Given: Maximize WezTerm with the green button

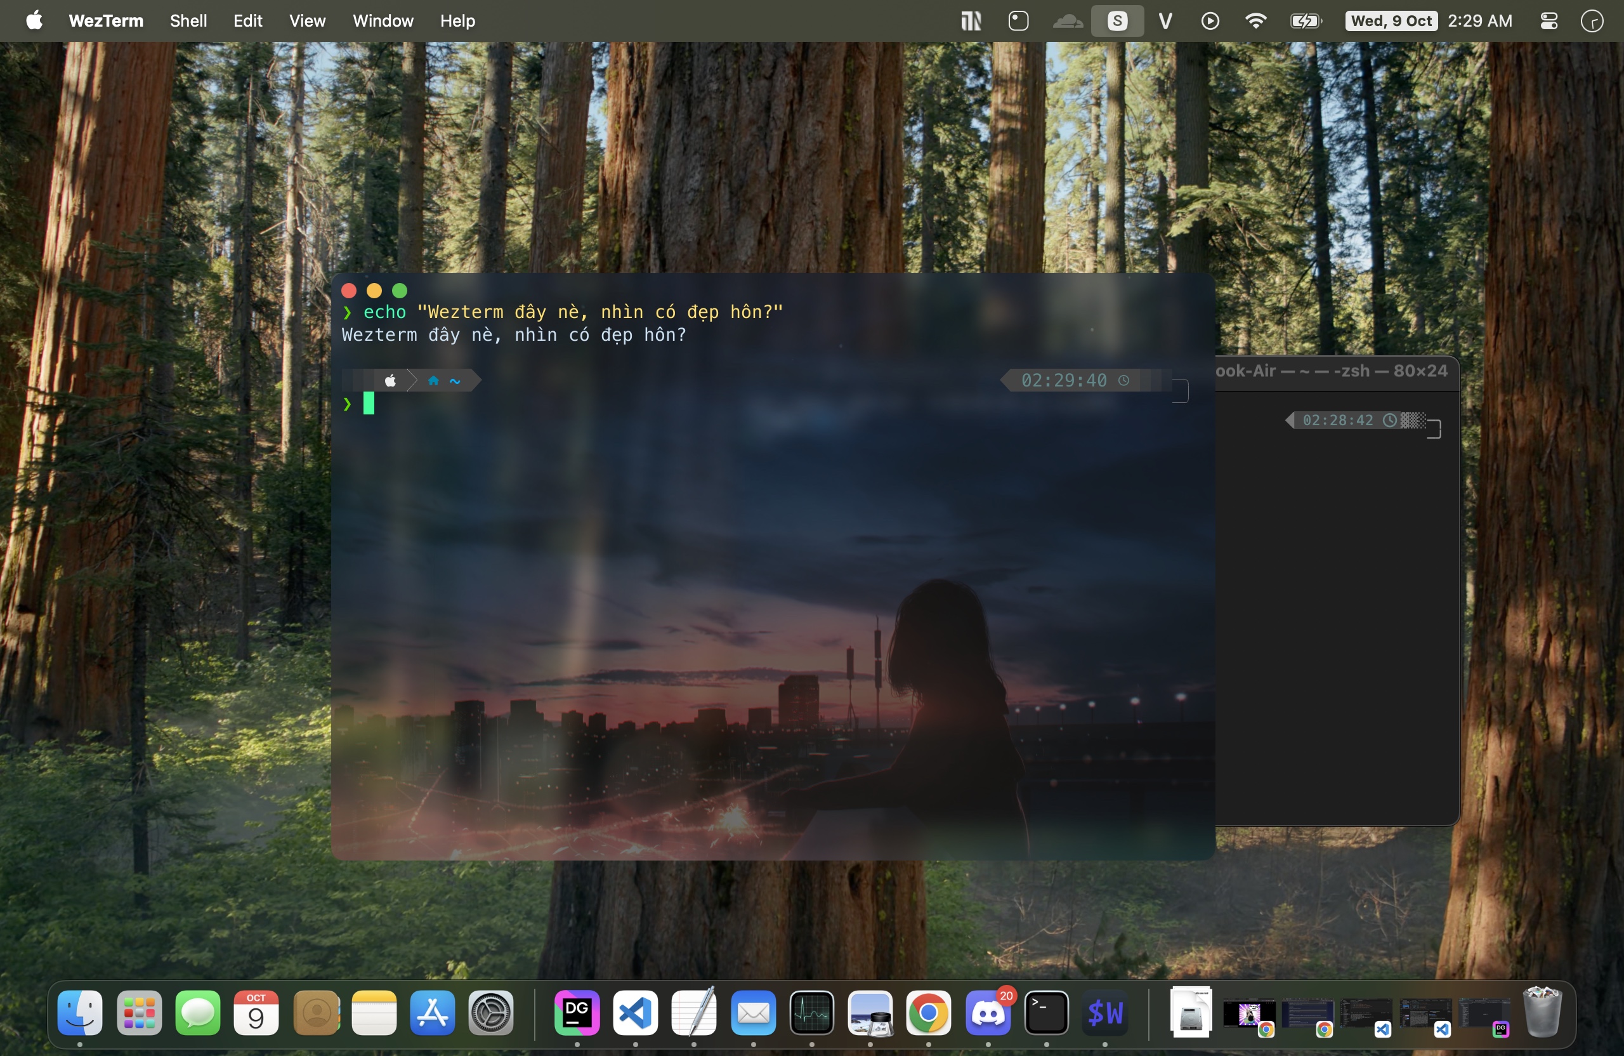Looking at the screenshot, I should (400, 291).
